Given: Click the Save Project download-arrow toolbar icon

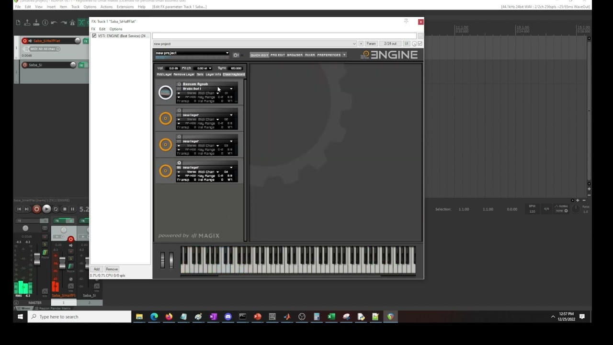Looking at the screenshot, I should coord(36,23).
